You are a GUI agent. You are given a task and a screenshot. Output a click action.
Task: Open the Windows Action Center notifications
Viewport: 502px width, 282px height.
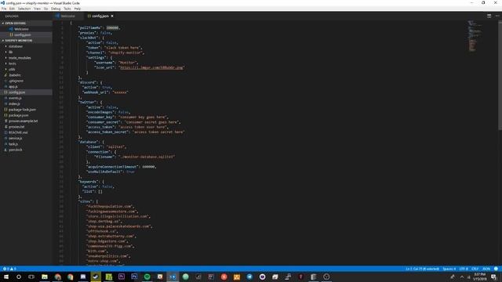point(493,277)
